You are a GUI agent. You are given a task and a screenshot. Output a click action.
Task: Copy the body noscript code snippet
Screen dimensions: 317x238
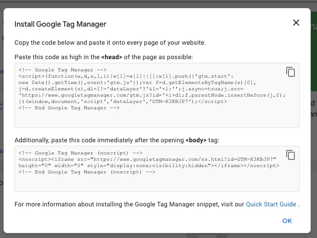click(x=290, y=155)
